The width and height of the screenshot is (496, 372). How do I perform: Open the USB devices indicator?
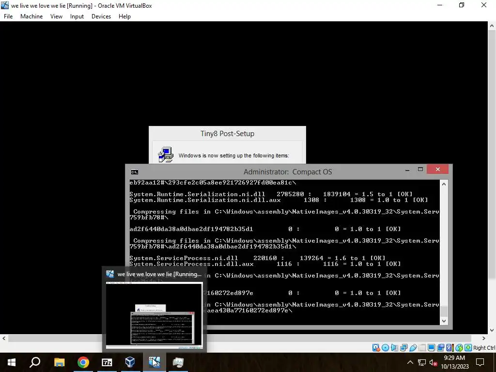pyautogui.click(x=413, y=348)
